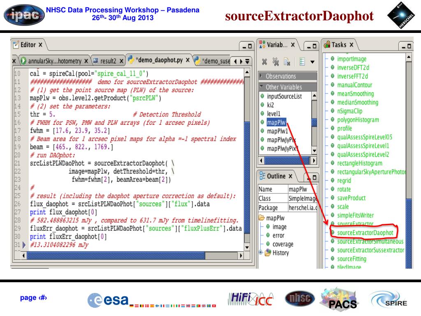The height and width of the screenshot is (316, 421).
Task: Minimize the Outline panel
Action: 308,178
